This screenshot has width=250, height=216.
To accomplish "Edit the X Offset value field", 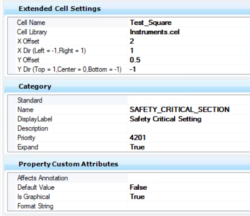I will pos(189,41).
